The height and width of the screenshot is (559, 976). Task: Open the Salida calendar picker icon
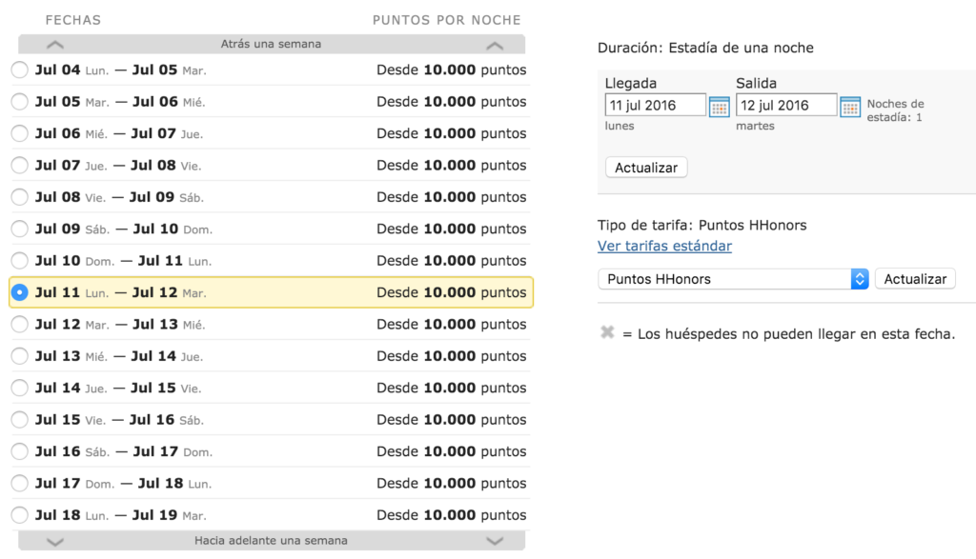[849, 107]
